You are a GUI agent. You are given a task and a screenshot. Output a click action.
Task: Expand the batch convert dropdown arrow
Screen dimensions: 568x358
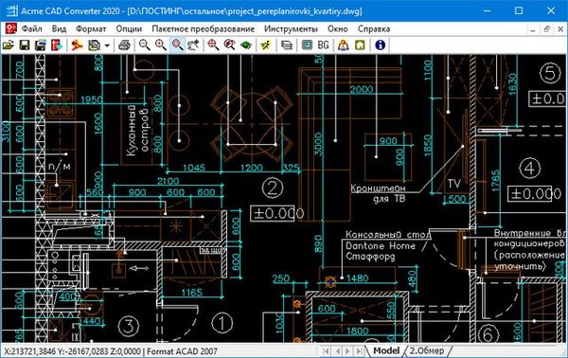pyautogui.click(x=107, y=45)
